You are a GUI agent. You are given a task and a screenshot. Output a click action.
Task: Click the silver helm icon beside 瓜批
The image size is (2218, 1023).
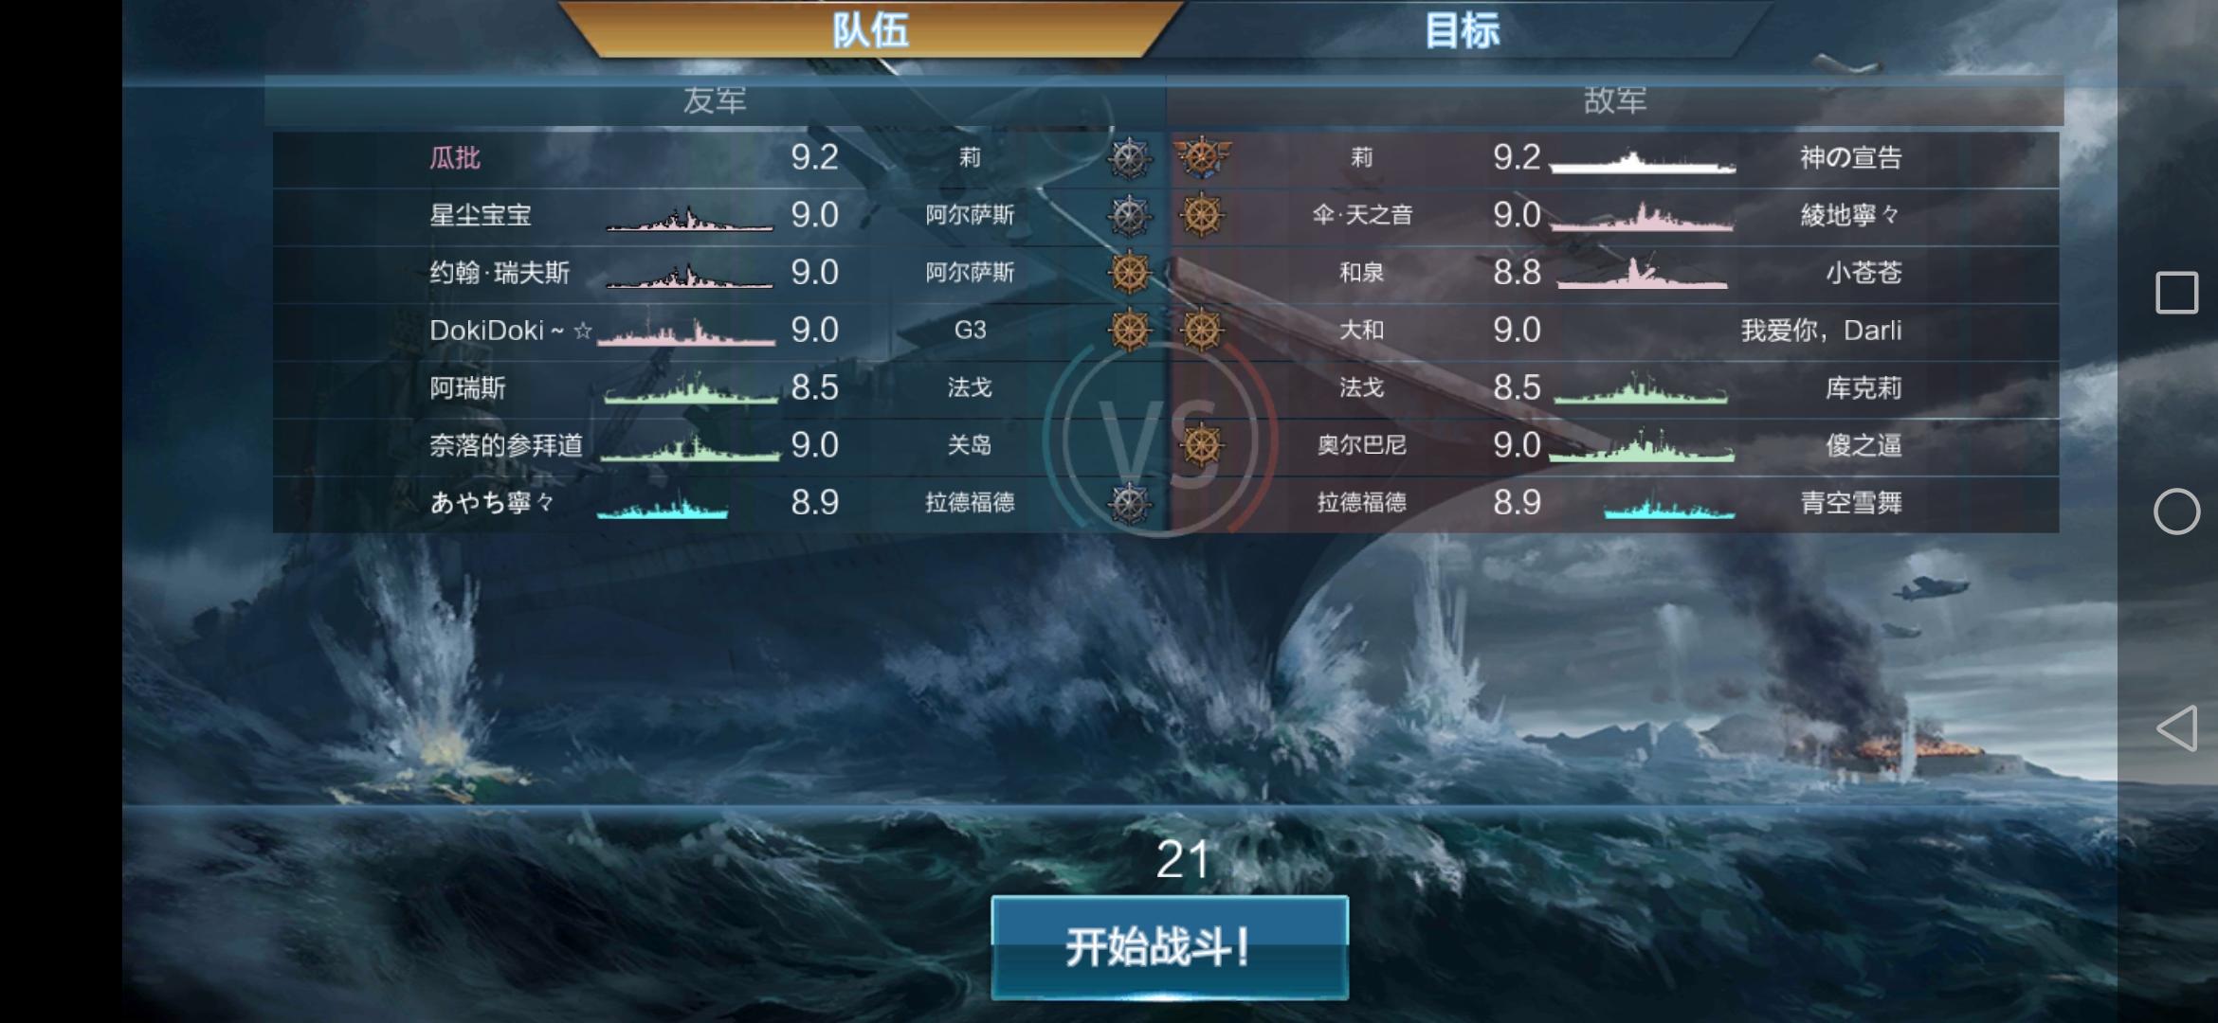pyautogui.click(x=1129, y=158)
